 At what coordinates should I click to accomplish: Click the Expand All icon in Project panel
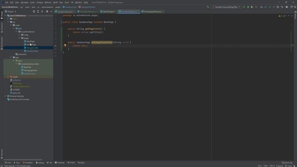pyautogui.click(x=38, y=12)
